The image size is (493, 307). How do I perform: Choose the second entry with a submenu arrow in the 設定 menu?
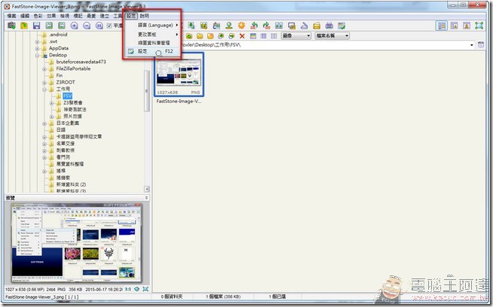tap(152, 34)
